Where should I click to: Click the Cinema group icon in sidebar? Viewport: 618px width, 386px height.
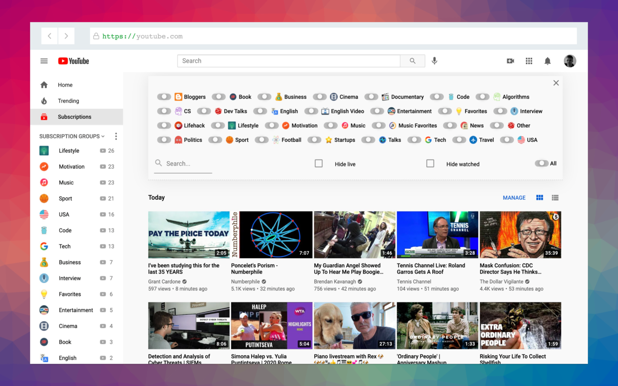point(44,326)
